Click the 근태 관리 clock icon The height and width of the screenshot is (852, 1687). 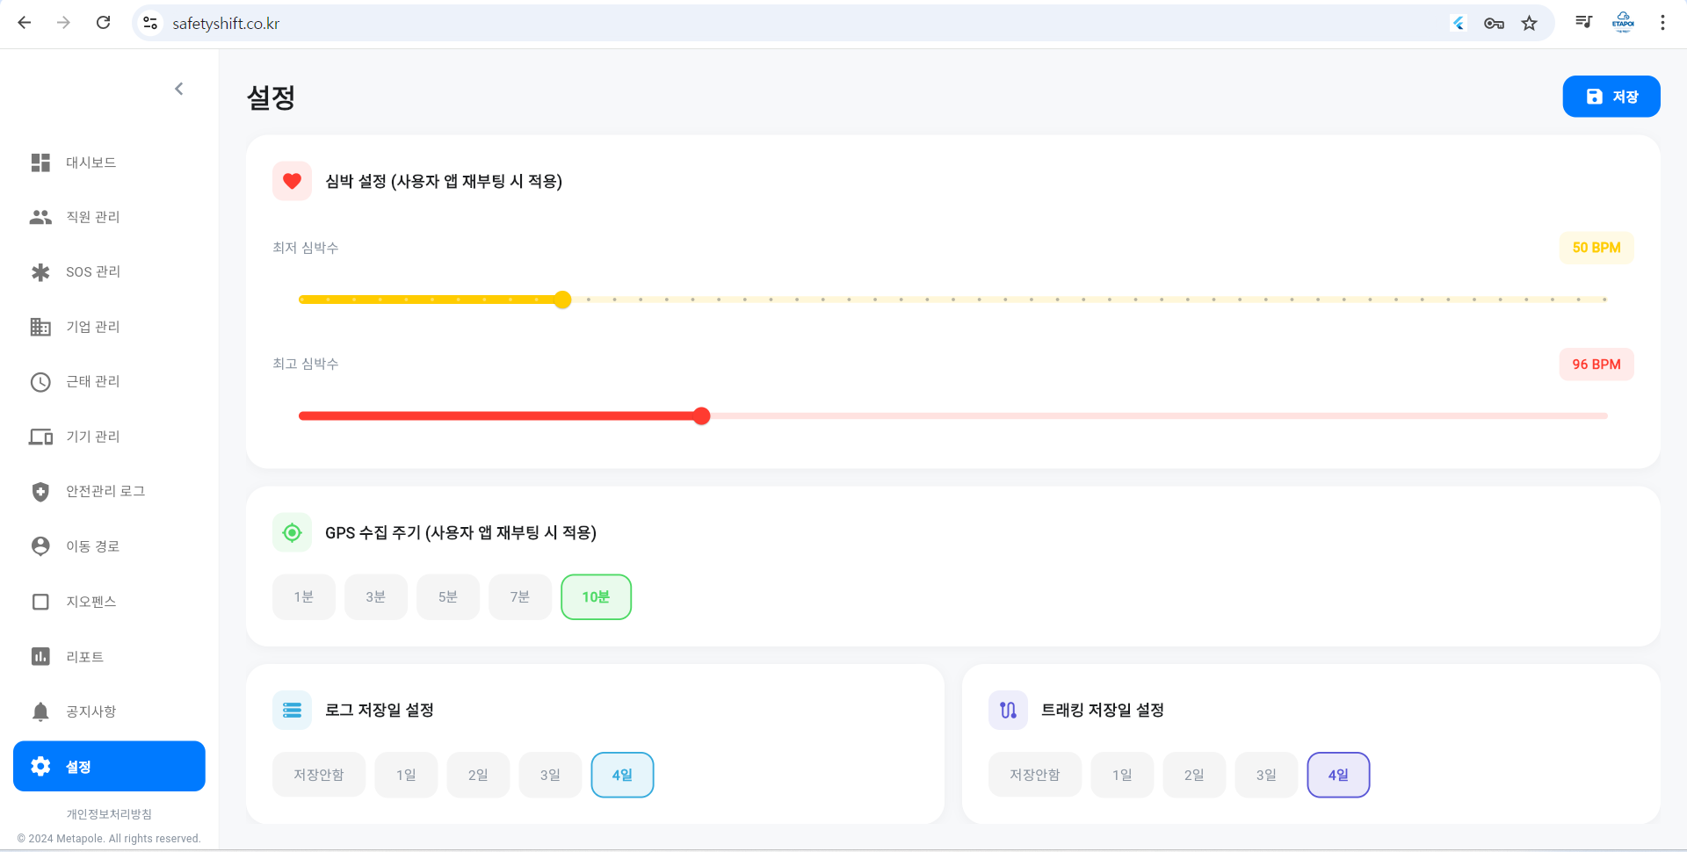coord(40,382)
